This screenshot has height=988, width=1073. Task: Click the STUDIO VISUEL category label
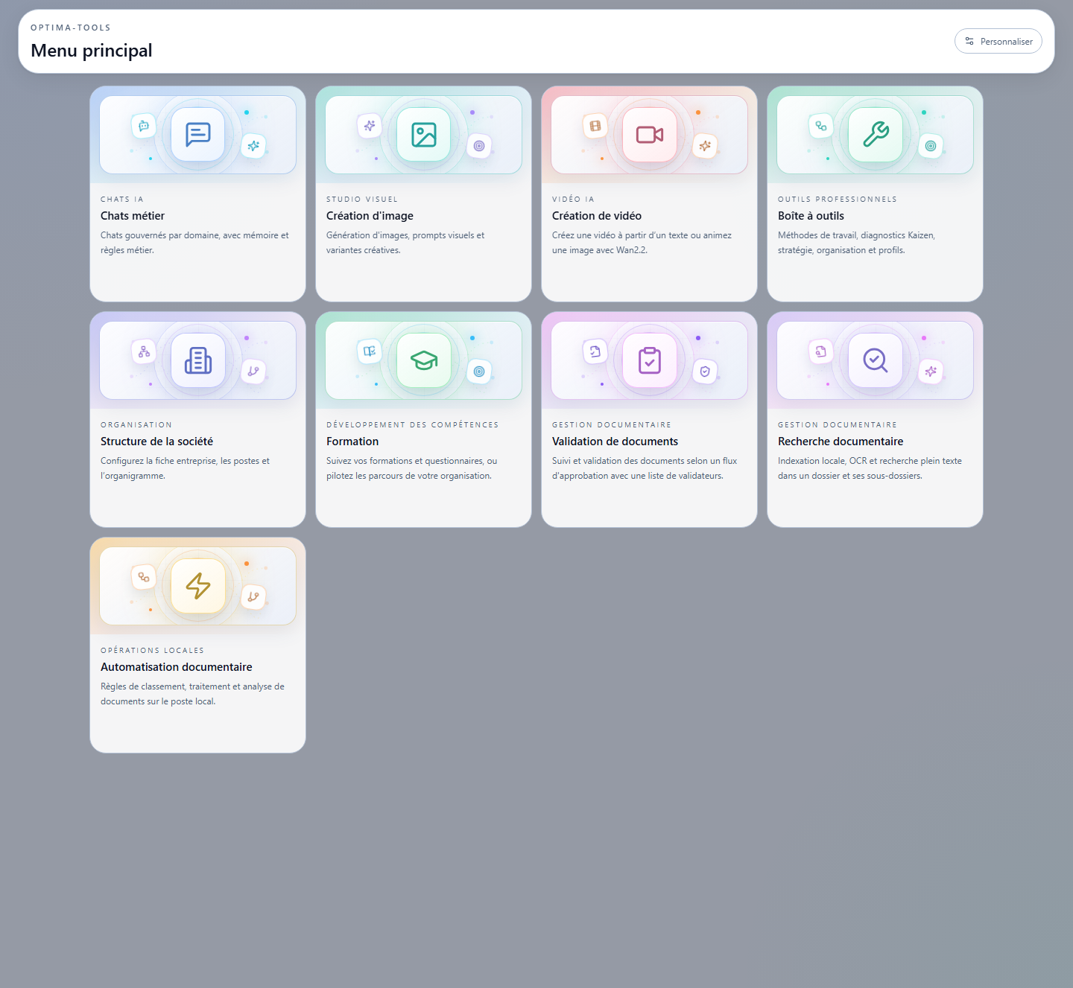click(x=362, y=200)
